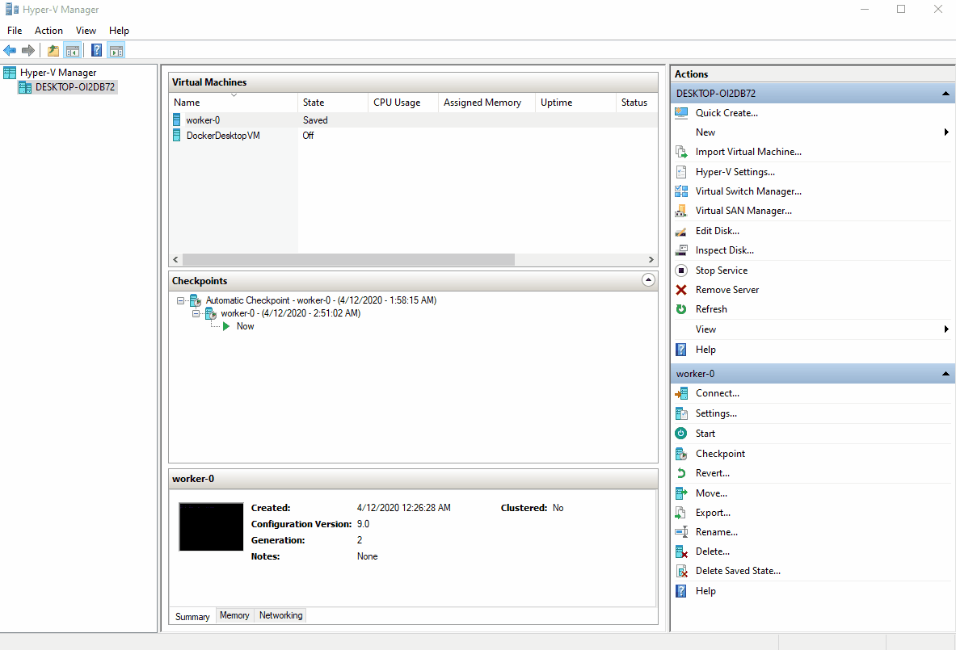956x650 pixels.
Task: Click the Rename action icon
Action: pyautogui.click(x=681, y=532)
